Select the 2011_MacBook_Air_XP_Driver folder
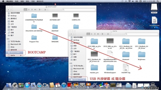The image size is (161, 90). [x=142, y=43]
